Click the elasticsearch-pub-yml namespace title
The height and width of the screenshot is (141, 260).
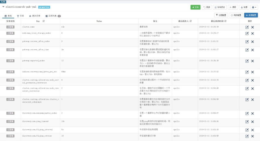pos(21,7)
